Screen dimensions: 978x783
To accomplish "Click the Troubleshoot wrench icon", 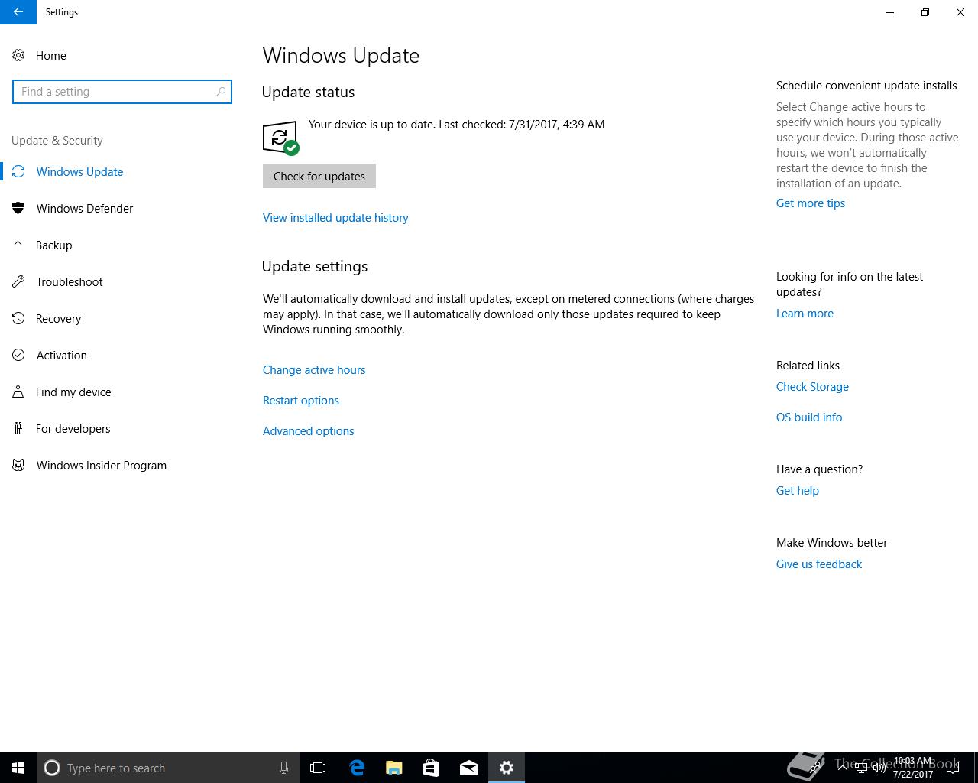I will pos(18,281).
